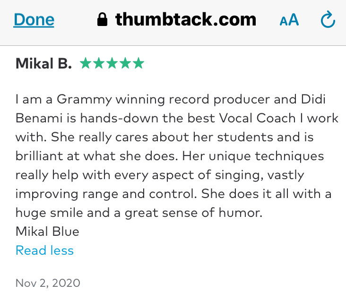Screen dimensions: 346x301
Task: Click the Mikal Blue signature line
Action: pyautogui.click(x=47, y=232)
